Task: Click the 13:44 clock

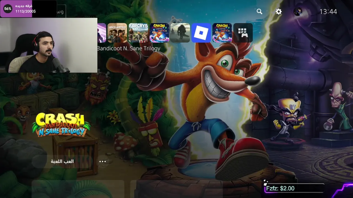Action: click(328, 12)
